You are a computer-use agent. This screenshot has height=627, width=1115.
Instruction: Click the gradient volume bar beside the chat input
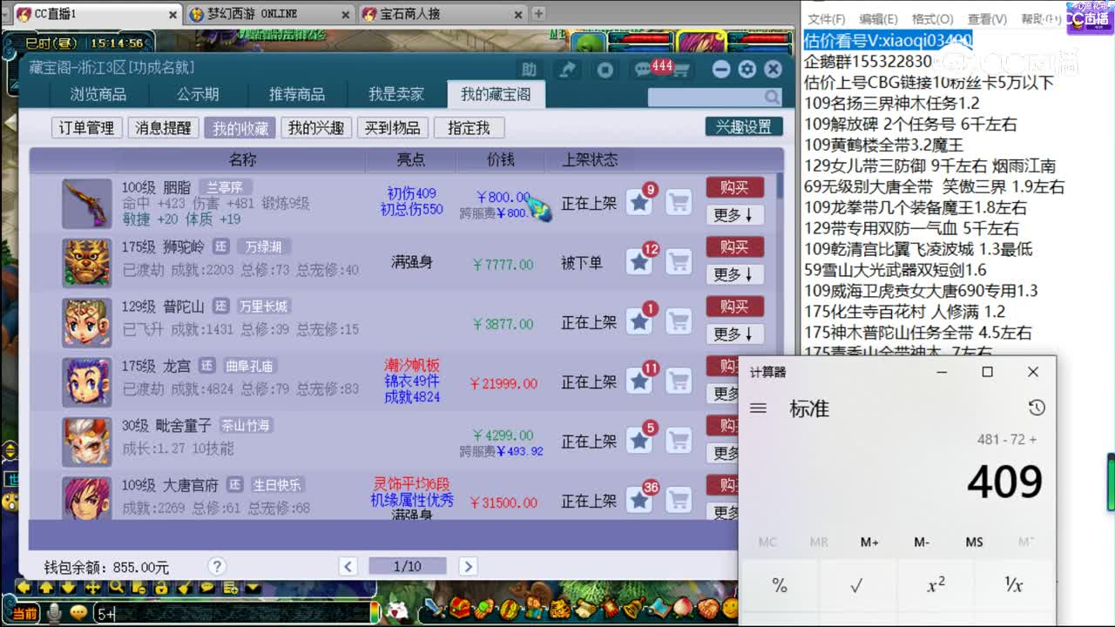point(374,612)
